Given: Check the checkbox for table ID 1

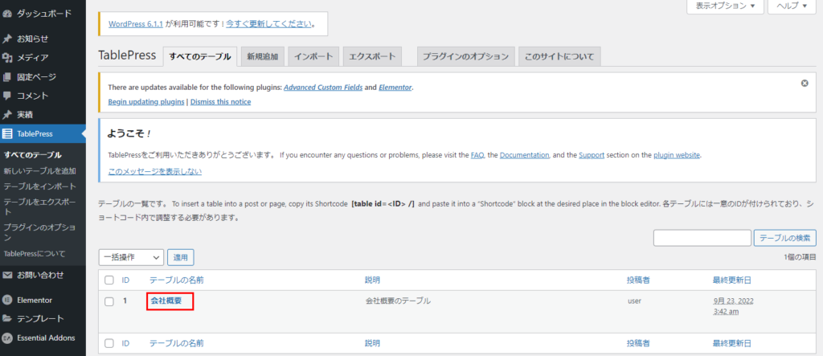Looking at the screenshot, I should (109, 301).
